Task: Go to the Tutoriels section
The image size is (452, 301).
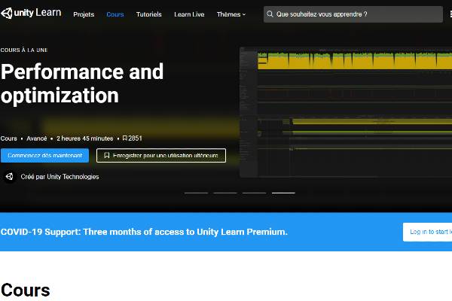Action: (x=148, y=14)
